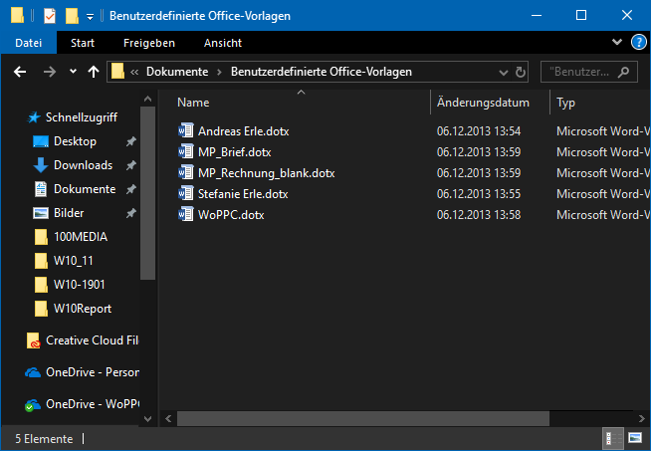Click the Word icon of Andreas Erle.dotx
The width and height of the screenshot is (651, 451).
(185, 130)
